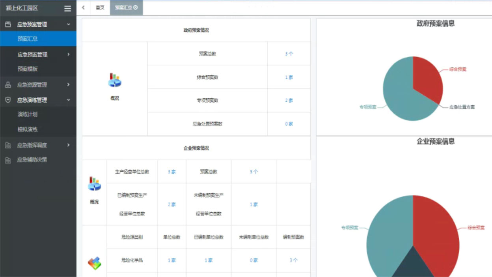Click the government 概况 chart icon
The width and height of the screenshot is (492, 277).
click(x=115, y=80)
